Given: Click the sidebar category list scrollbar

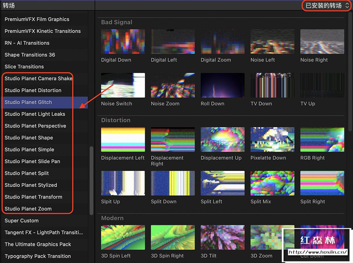Looking at the screenshot, I should 91,180.
